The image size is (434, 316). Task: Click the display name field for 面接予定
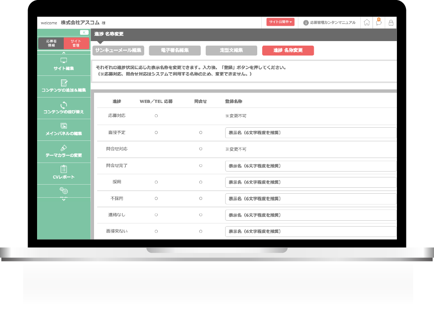click(311, 133)
